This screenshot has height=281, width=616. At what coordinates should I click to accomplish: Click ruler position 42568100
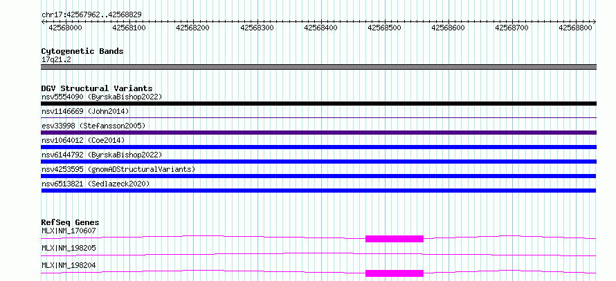point(129,28)
